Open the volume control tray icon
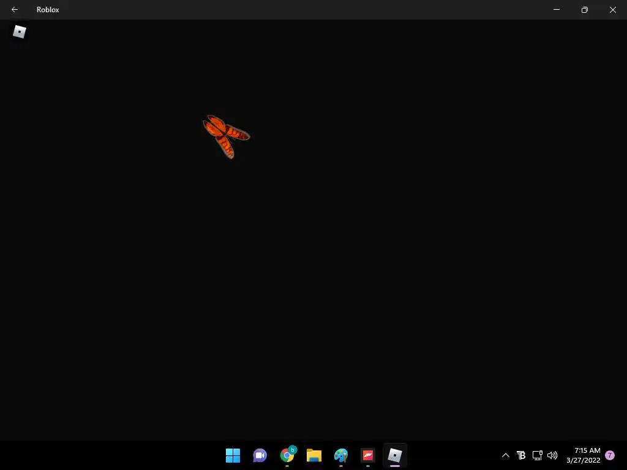Image resolution: width=627 pixels, height=470 pixels. 552,455
